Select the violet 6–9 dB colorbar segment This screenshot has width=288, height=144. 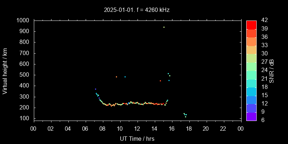[x=251, y=116]
